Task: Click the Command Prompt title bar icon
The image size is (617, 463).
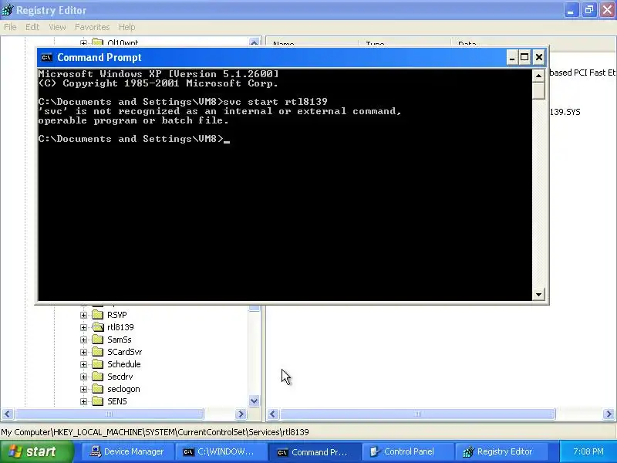Action: click(46, 57)
